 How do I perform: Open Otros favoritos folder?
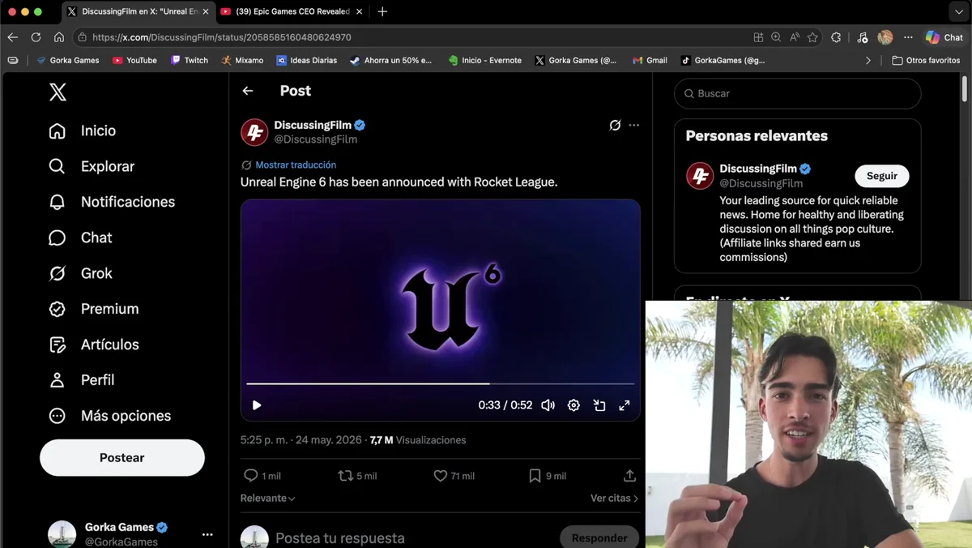click(926, 60)
